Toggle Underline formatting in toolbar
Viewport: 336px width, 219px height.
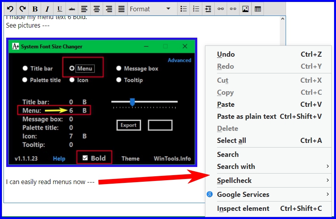click(x=60, y=9)
